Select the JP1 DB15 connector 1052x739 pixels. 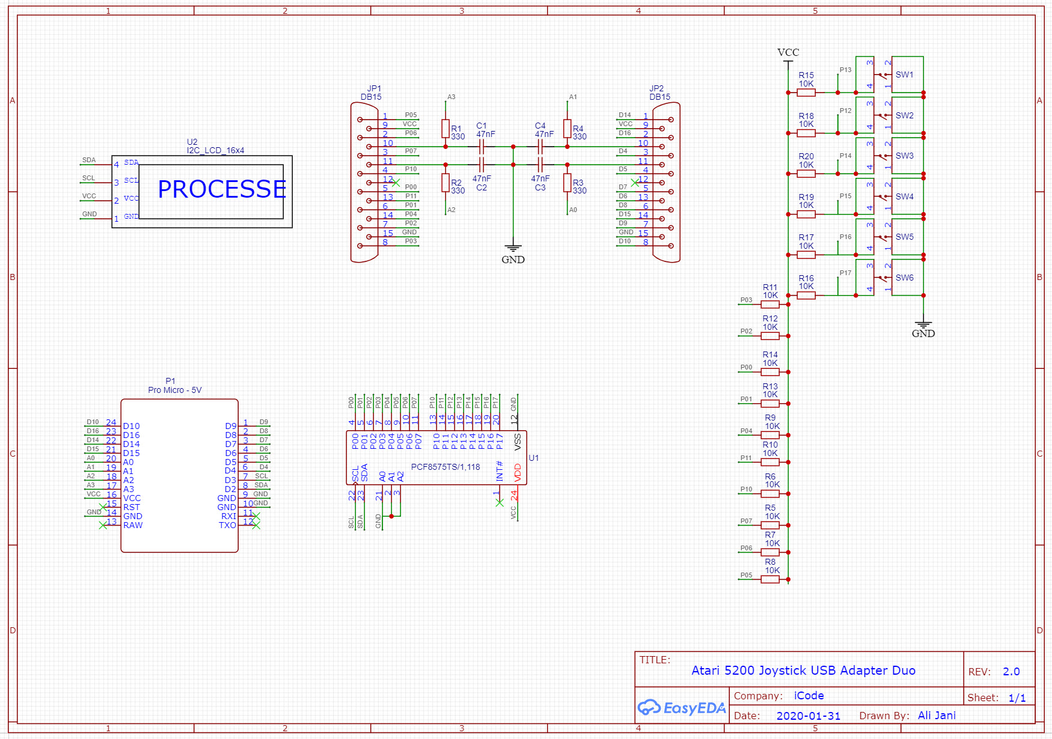364,182
